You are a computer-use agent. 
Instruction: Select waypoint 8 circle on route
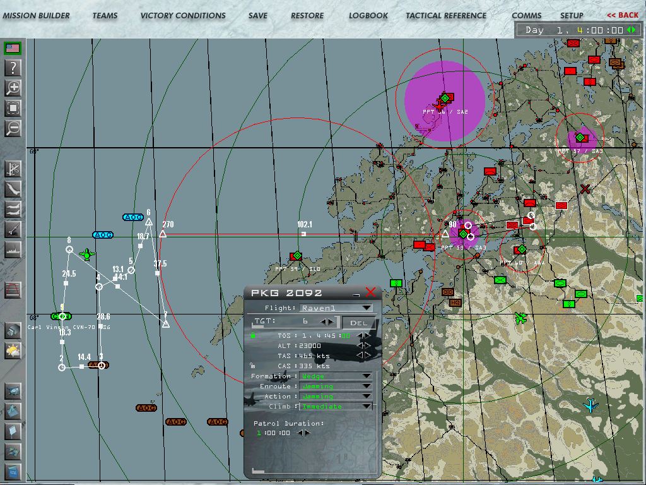69,249
